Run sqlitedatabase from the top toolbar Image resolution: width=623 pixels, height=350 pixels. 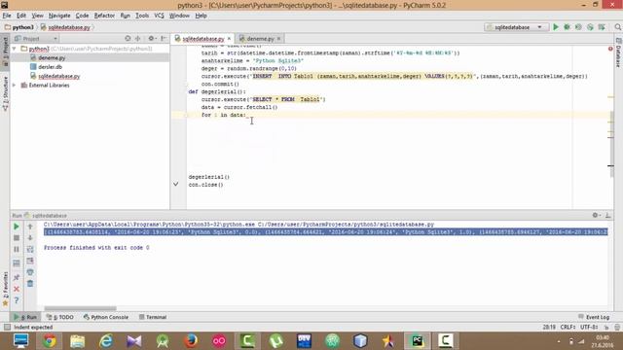point(556,27)
